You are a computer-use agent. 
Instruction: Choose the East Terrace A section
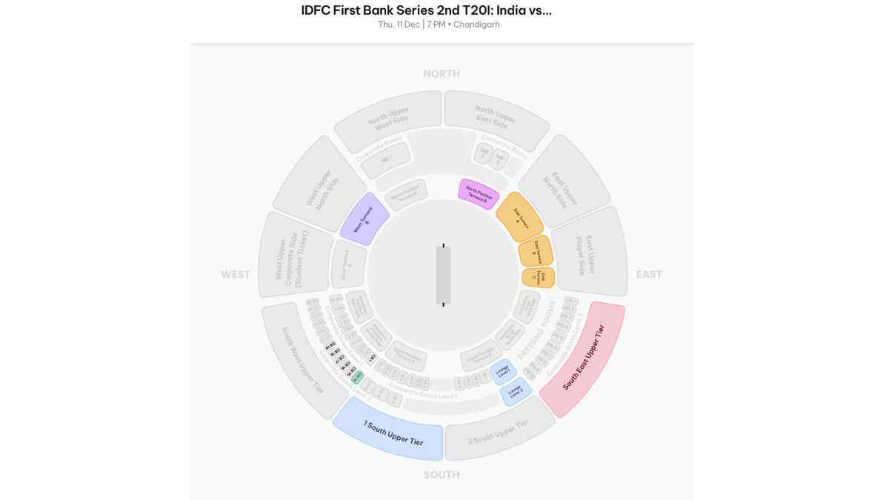pos(519,217)
